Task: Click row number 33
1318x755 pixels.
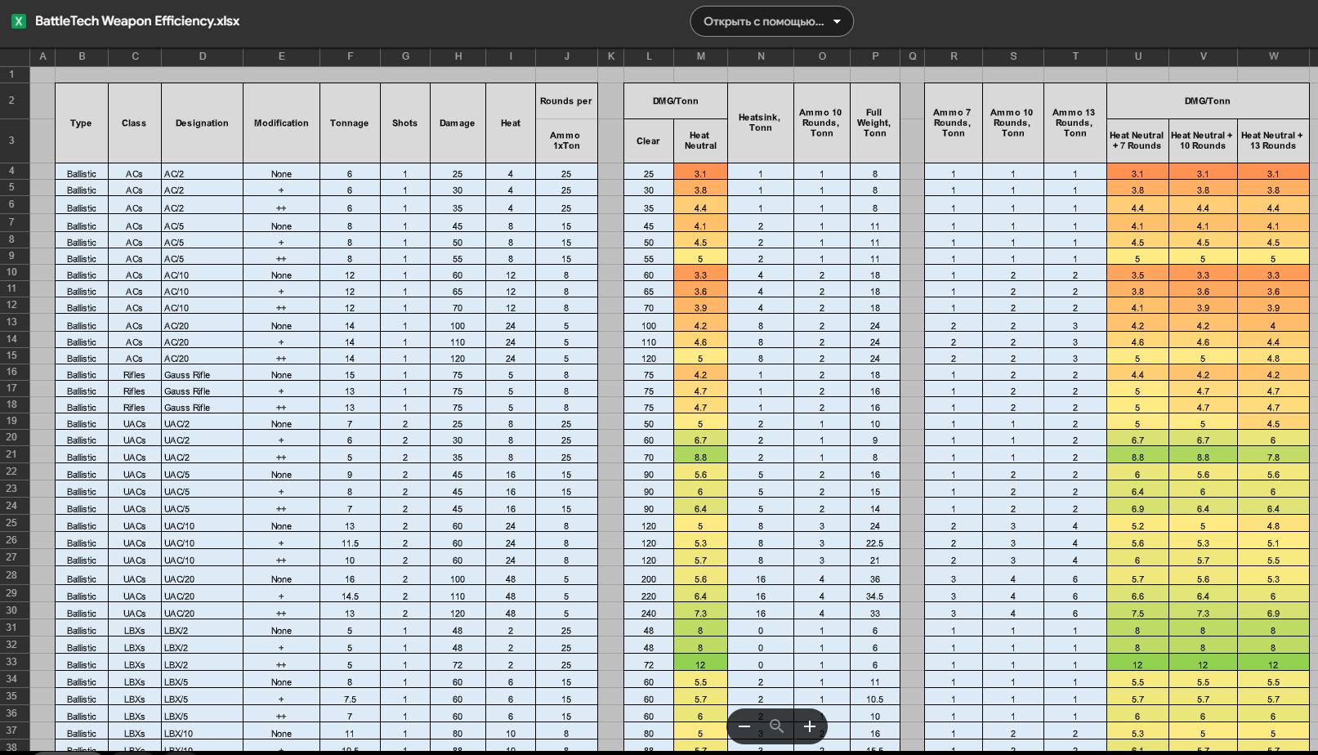Action: (x=12, y=662)
